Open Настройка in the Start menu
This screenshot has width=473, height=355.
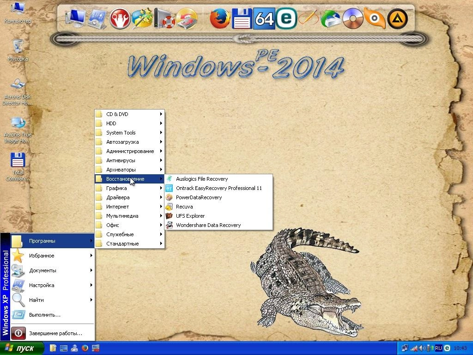pos(52,285)
